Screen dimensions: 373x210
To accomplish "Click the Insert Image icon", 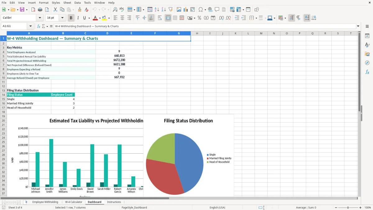I will tap(179, 10).
